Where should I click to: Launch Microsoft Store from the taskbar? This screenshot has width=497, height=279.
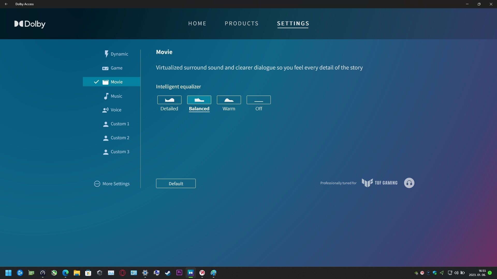88,273
